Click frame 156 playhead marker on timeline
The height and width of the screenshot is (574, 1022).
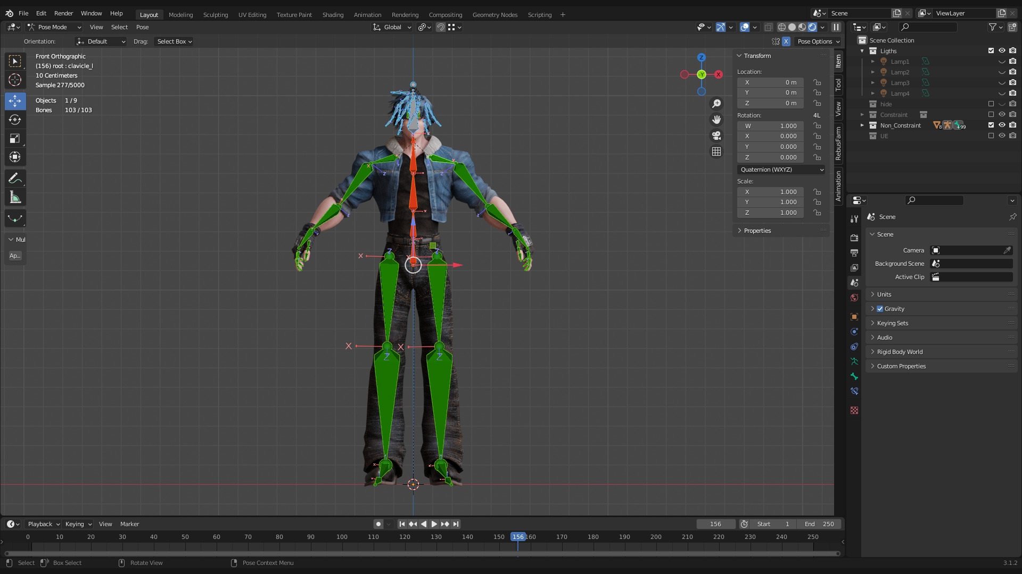[518, 537]
